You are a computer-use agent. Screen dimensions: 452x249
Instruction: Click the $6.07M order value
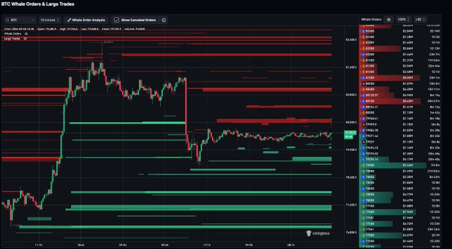408,235
